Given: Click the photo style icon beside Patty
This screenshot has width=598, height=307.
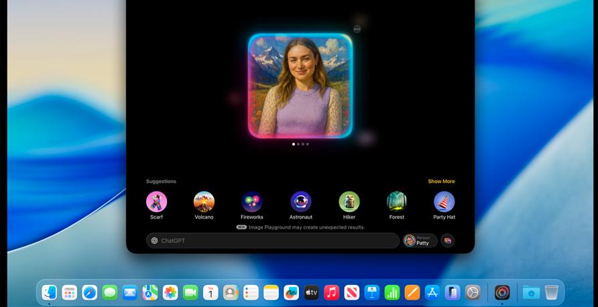Looking at the screenshot, I should 448,241.
